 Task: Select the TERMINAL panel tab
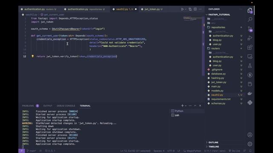click(85, 106)
